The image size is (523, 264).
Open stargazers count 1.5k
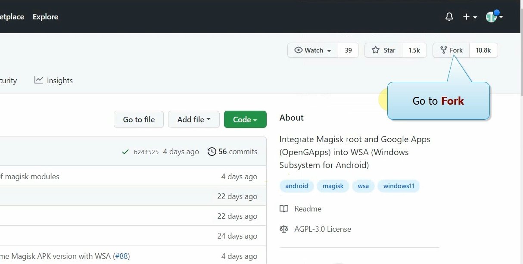coord(414,50)
